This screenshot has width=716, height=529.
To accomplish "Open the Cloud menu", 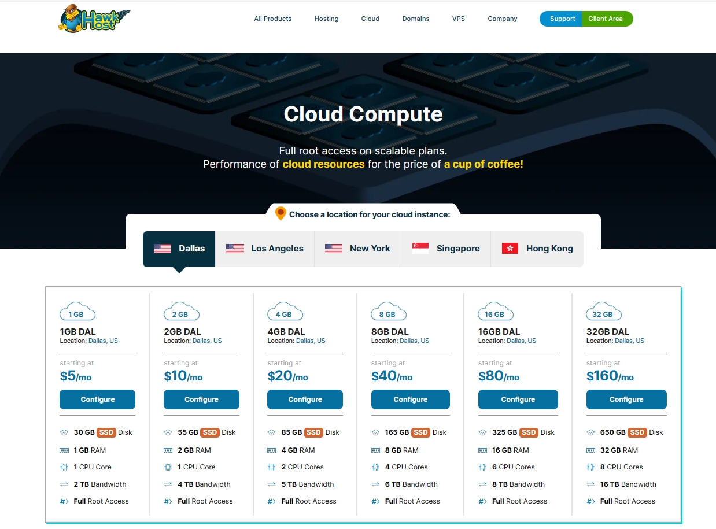I will 370,19.
